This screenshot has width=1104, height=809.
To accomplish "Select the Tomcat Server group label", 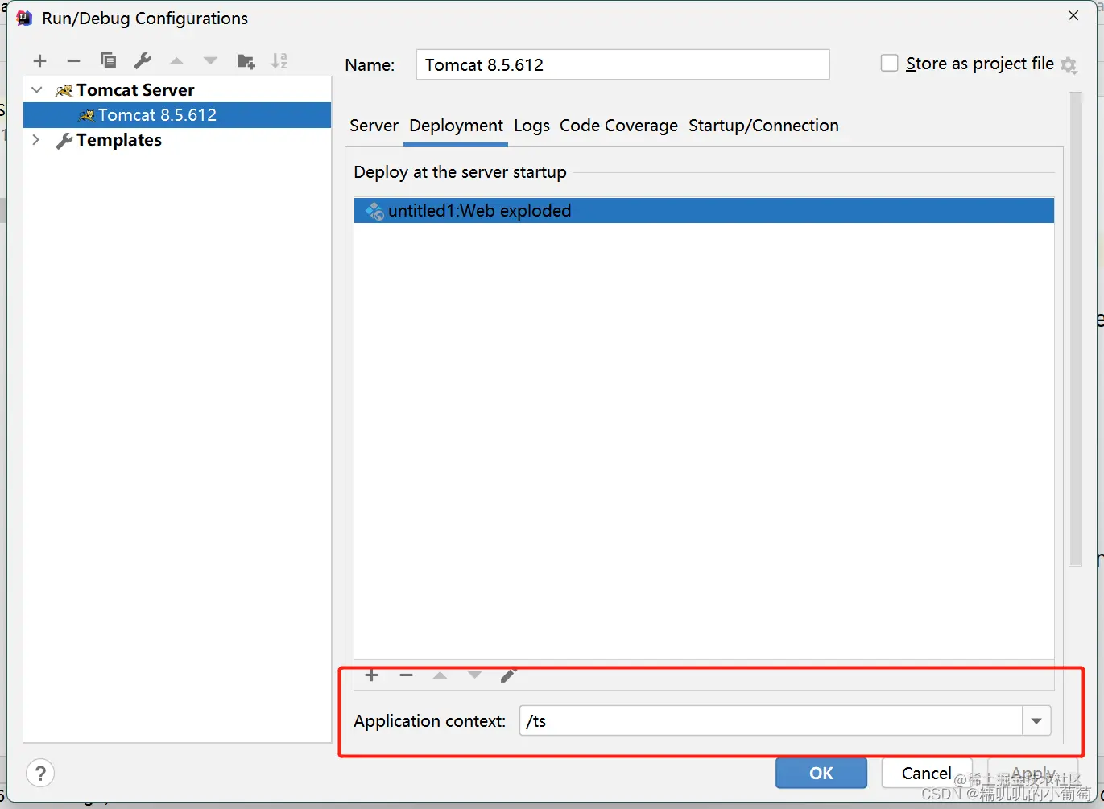I will pos(135,90).
